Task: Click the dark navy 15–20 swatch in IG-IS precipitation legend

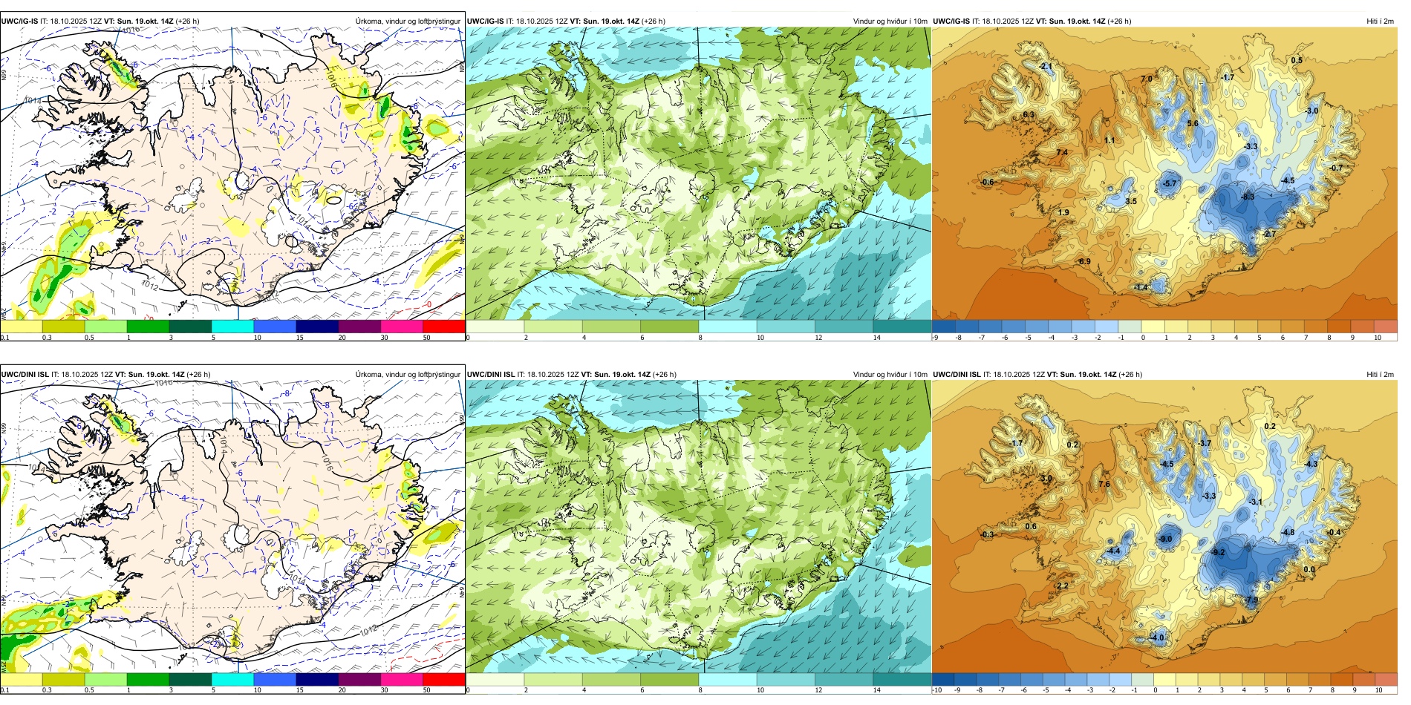Action: (x=317, y=326)
